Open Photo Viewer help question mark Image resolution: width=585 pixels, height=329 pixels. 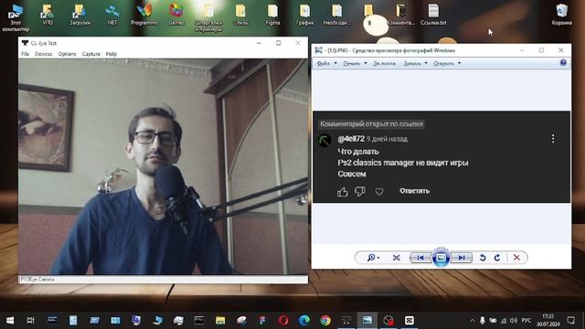[x=563, y=63]
